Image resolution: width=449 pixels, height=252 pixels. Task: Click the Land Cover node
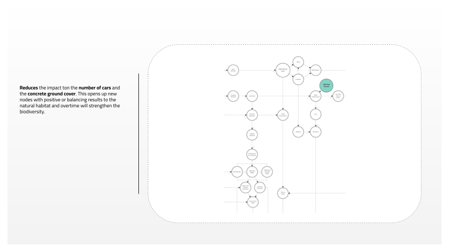[252, 96]
